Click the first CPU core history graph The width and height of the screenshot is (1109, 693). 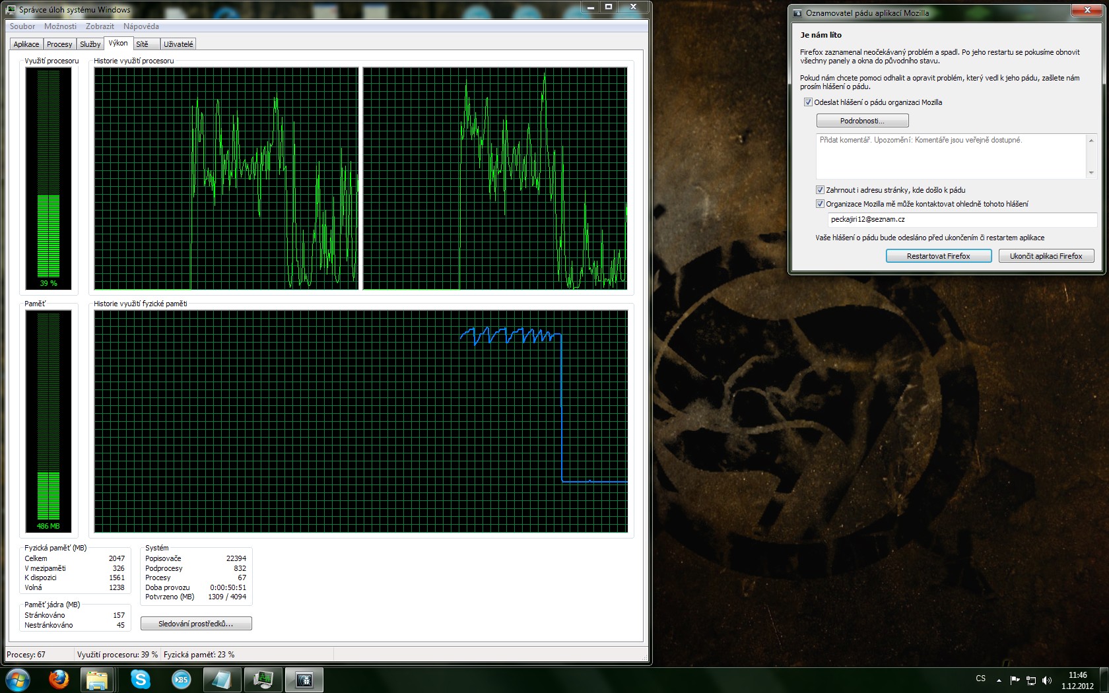pyautogui.click(x=226, y=178)
